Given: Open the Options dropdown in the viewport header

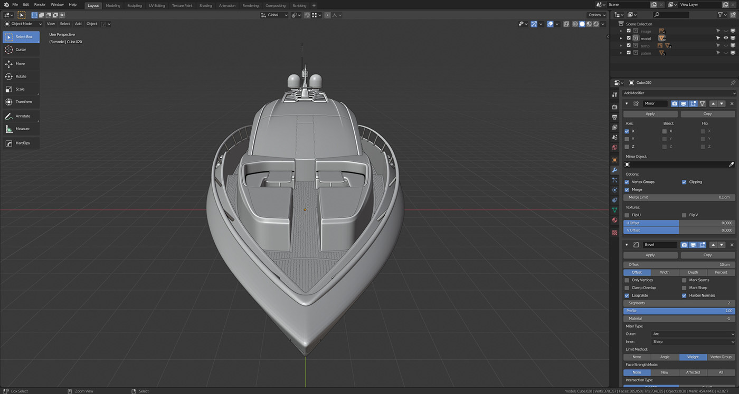Looking at the screenshot, I should (596, 15).
